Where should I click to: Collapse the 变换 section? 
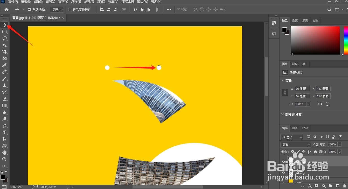pyautogui.click(x=283, y=81)
